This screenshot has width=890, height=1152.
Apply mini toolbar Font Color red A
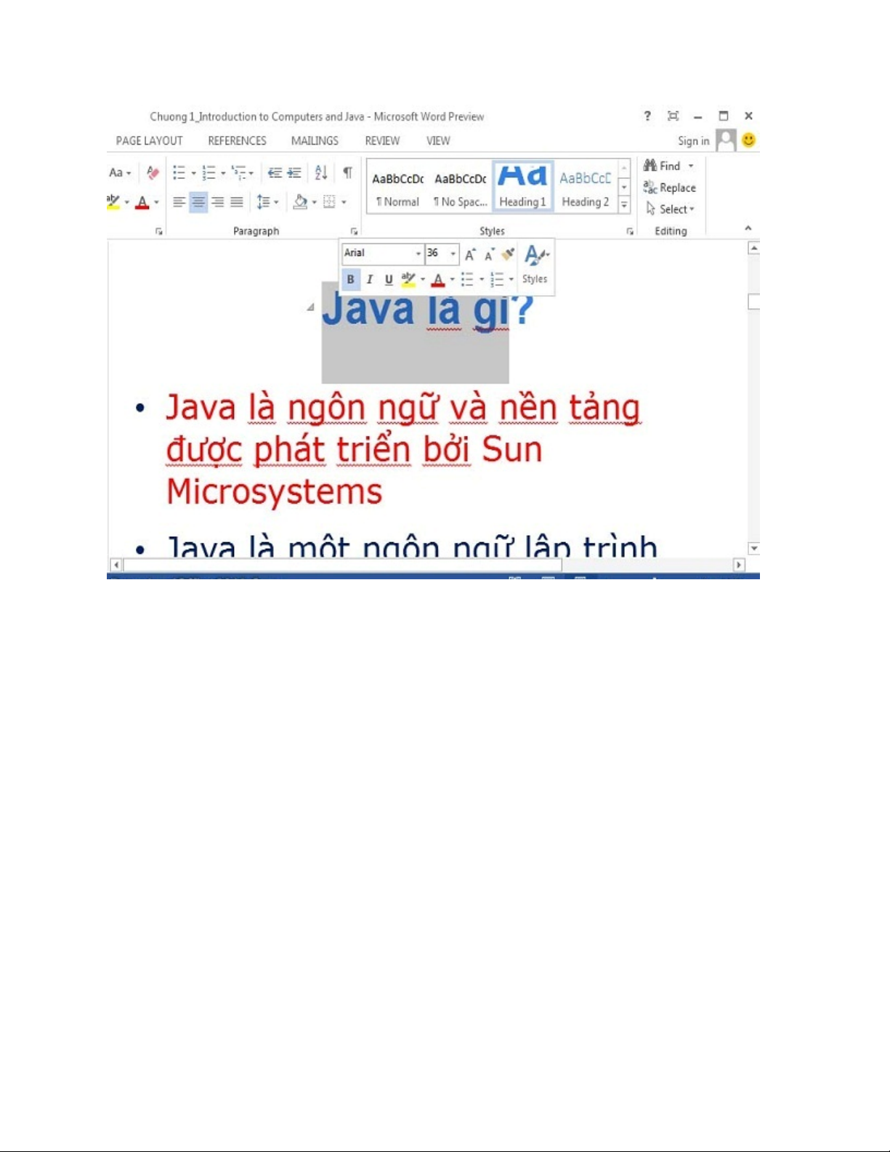(438, 279)
